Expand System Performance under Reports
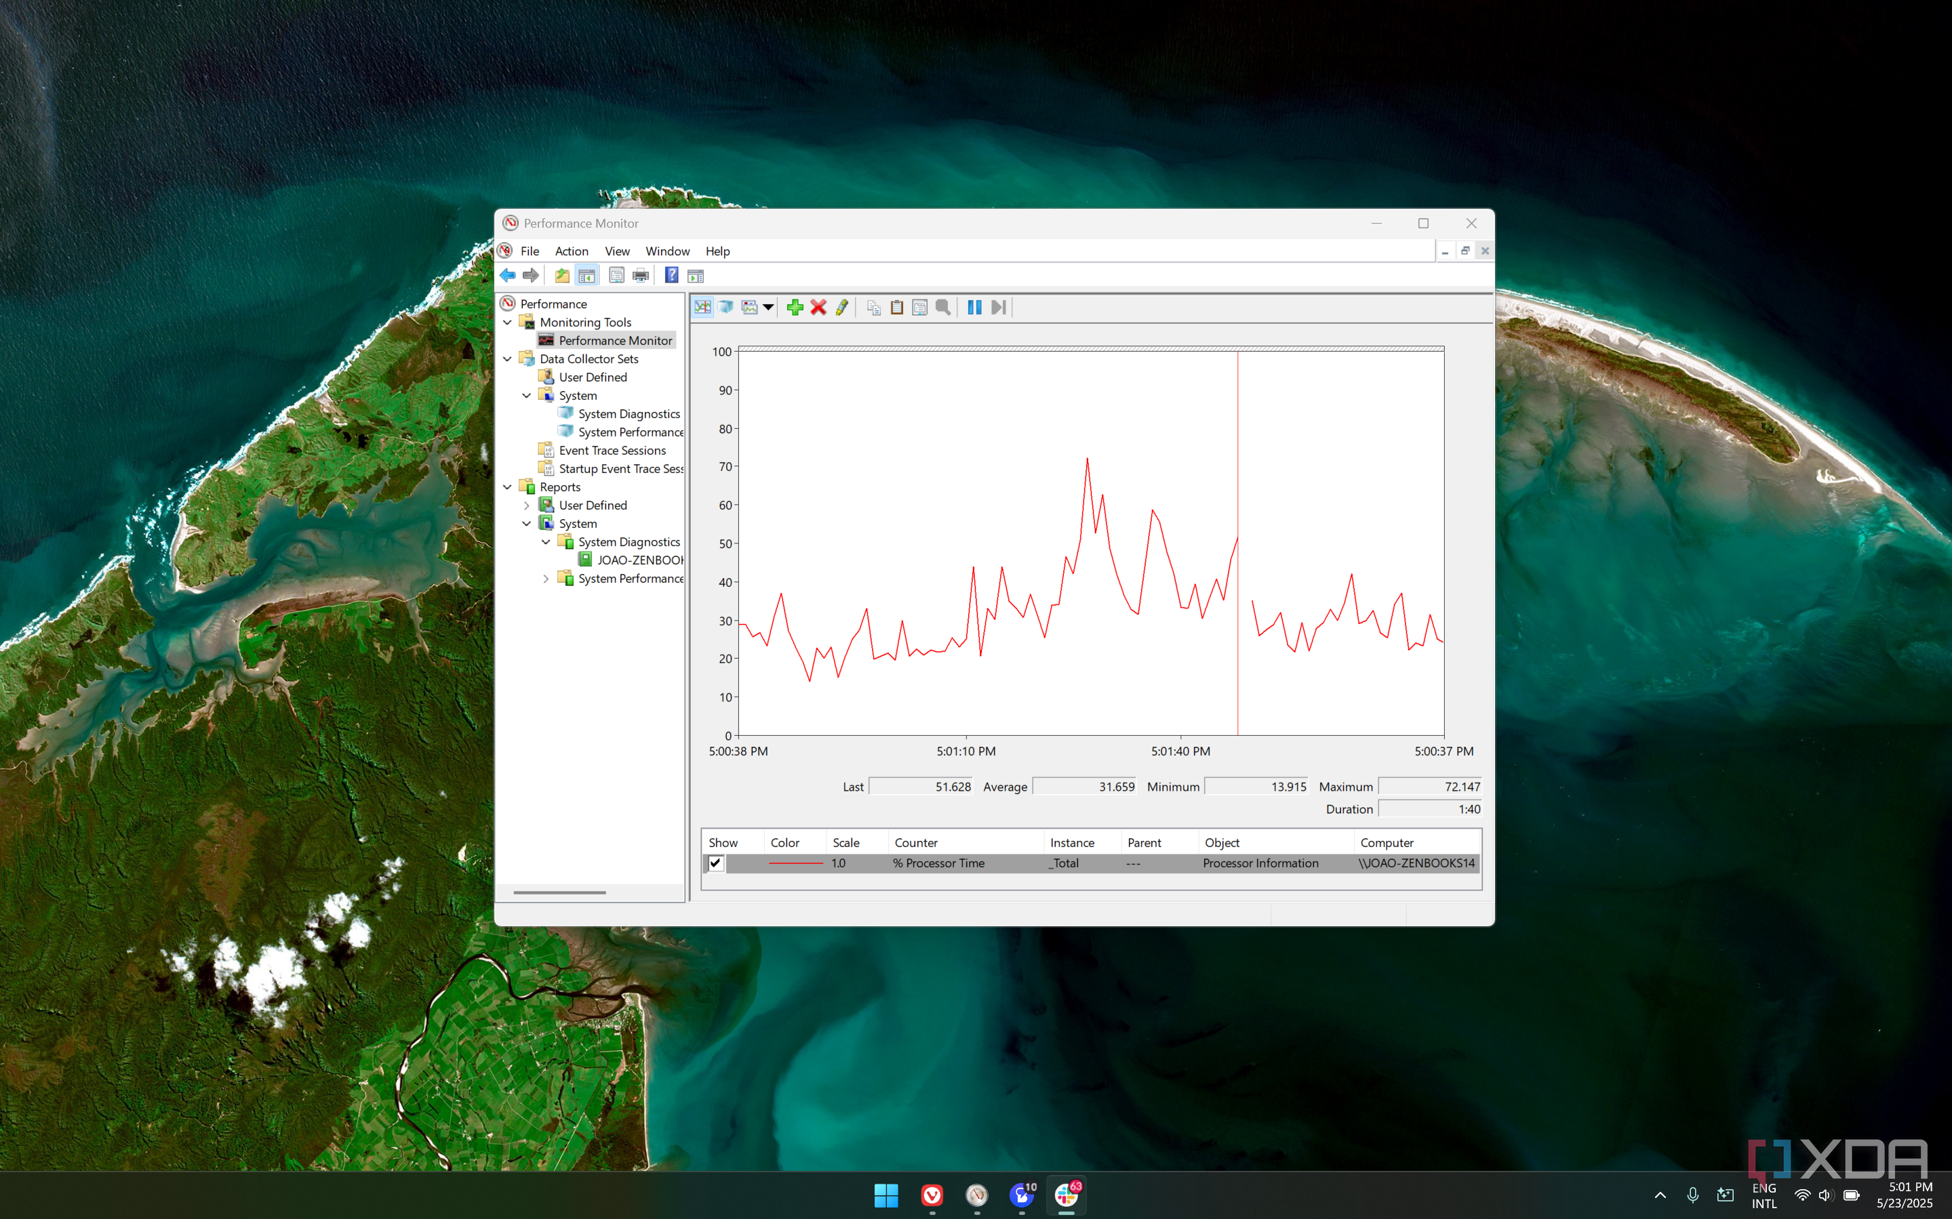Screen dimensions: 1952x1219 click(546, 579)
